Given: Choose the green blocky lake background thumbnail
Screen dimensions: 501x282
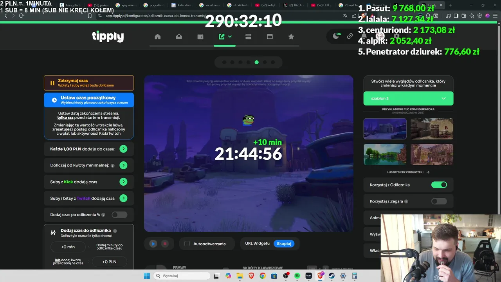Looking at the screenshot, I should click(x=385, y=154).
